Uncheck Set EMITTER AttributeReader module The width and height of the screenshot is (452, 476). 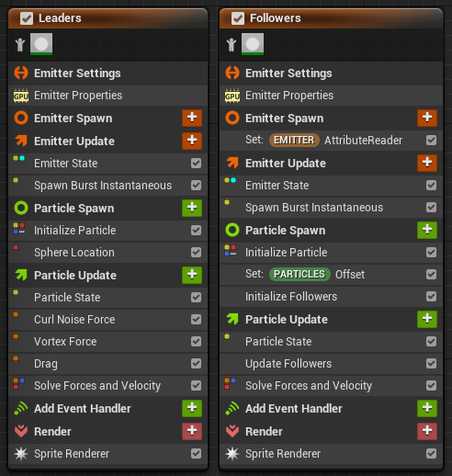pyautogui.click(x=431, y=141)
